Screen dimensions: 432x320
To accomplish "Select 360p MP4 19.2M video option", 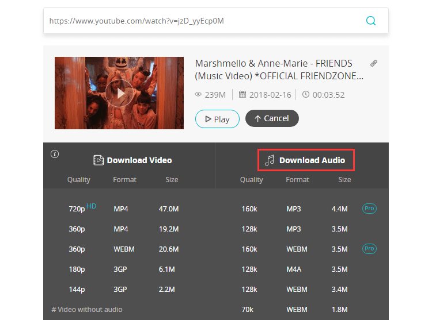I will click(124, 229).
